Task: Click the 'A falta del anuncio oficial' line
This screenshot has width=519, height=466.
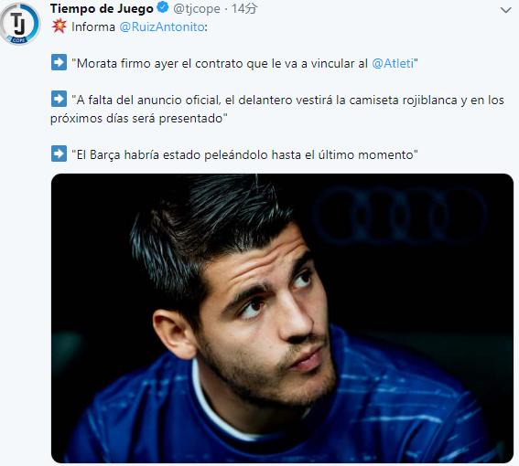Action: (288, 100)
